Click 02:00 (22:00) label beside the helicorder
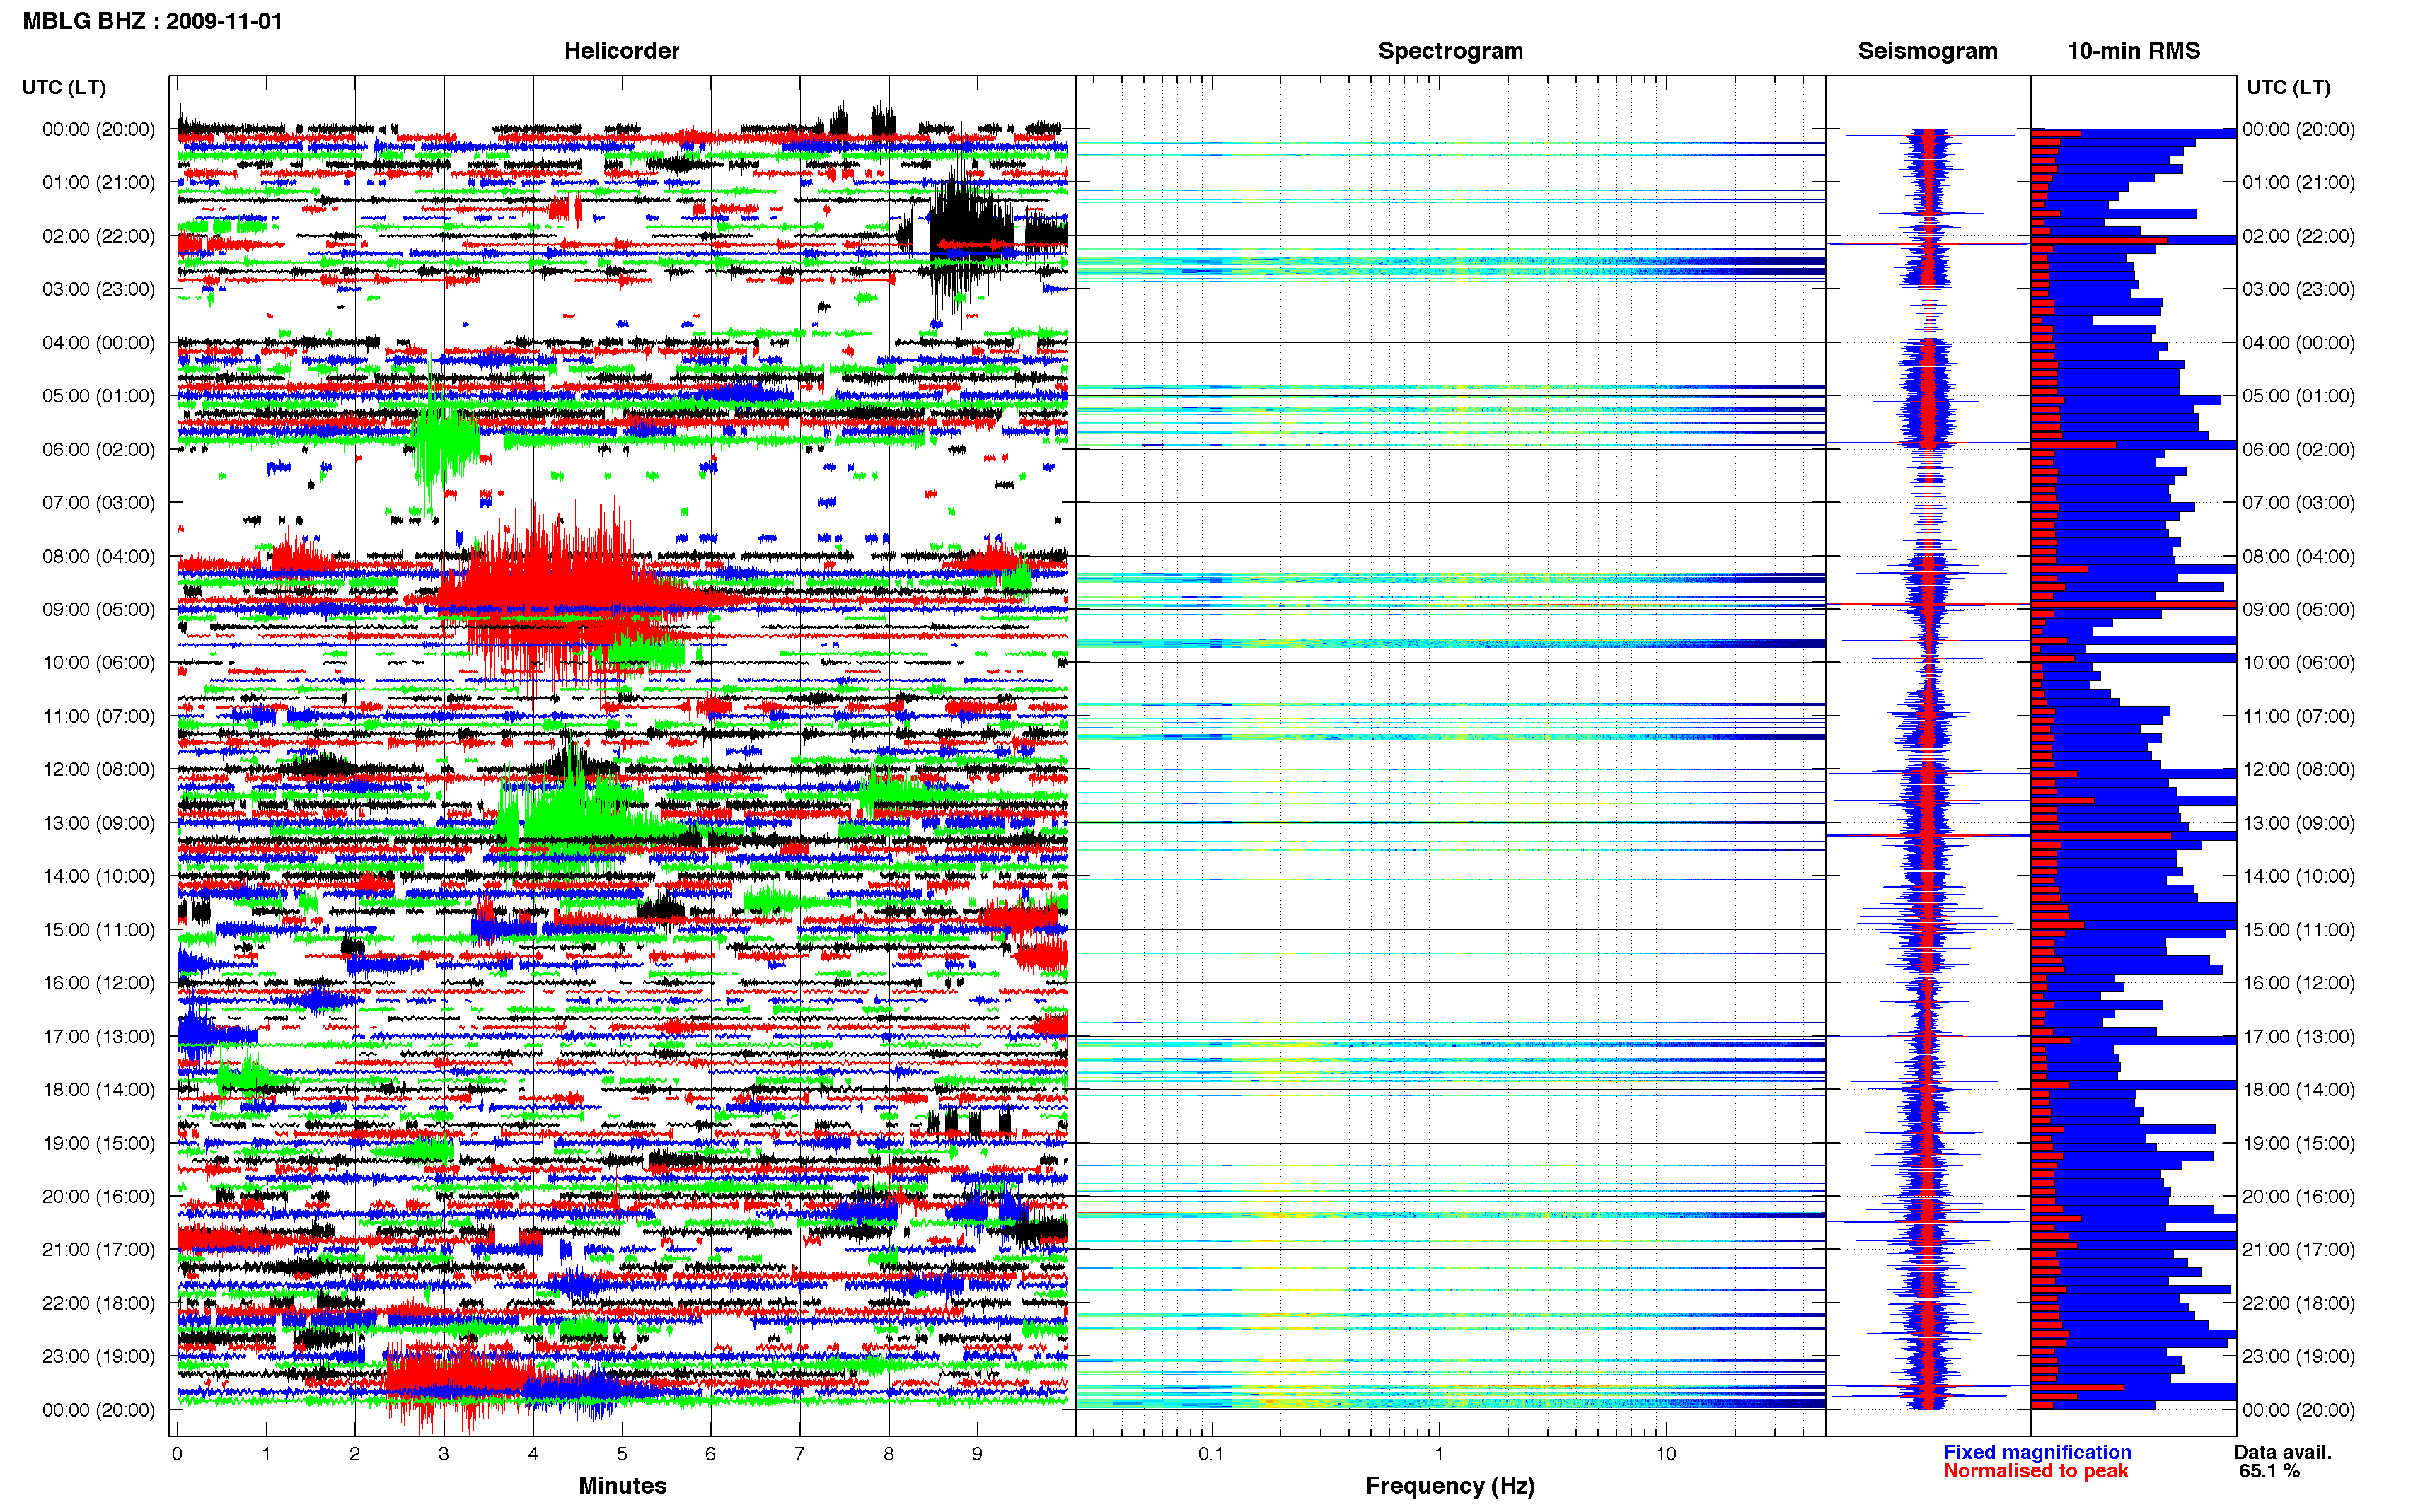Image resolution: width=2418 pixels, height=1512 pixels. [x=99, y=236]
